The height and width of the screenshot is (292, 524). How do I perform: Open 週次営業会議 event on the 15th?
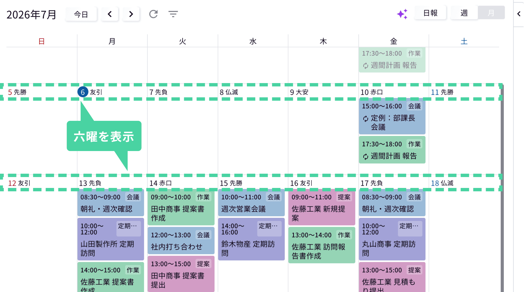pos(251,203)
